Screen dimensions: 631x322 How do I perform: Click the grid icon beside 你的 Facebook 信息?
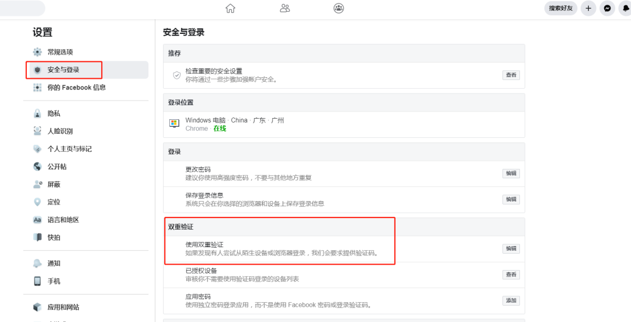click(37, 87)
